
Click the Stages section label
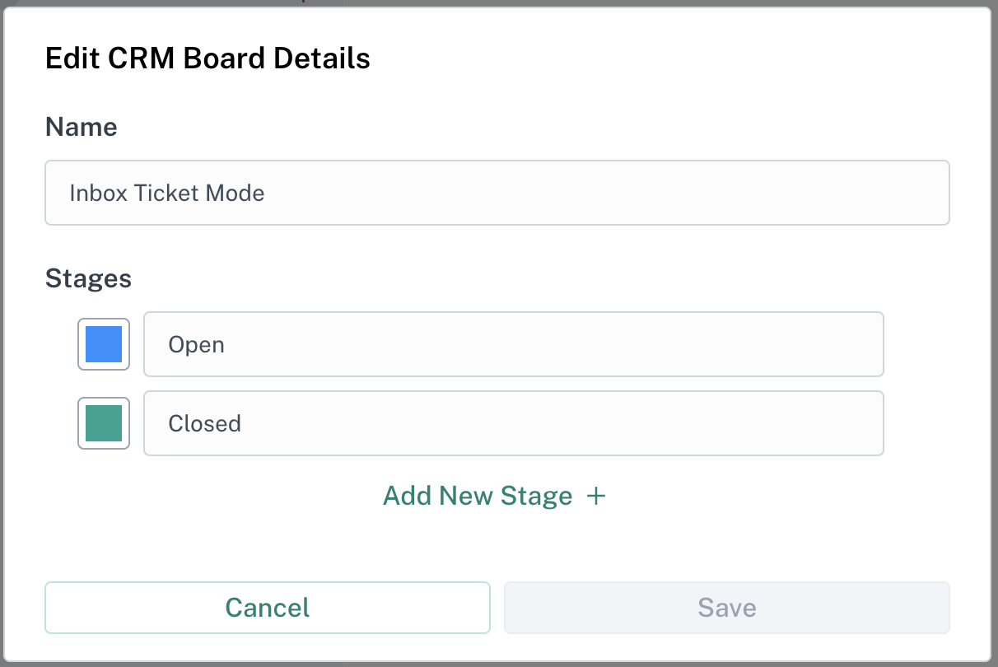[88, 278]
